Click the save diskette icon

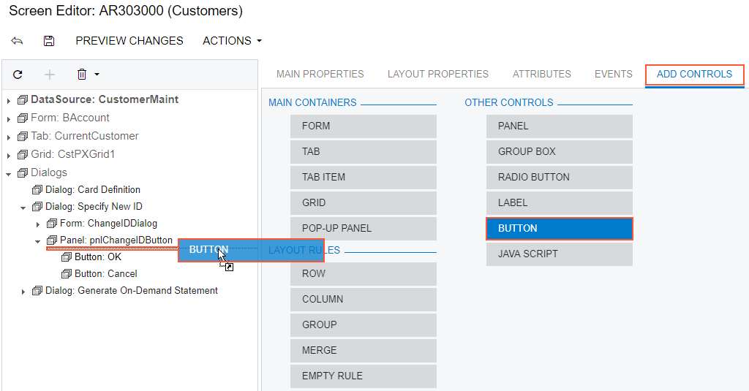point(49,41)
